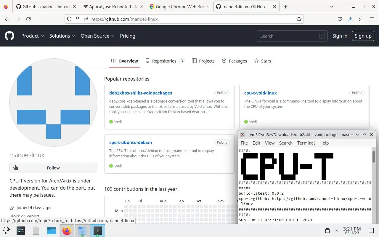Open the terminal Terminal menu
The height and width of the screenshot is (237, 379).
(306, 143)
